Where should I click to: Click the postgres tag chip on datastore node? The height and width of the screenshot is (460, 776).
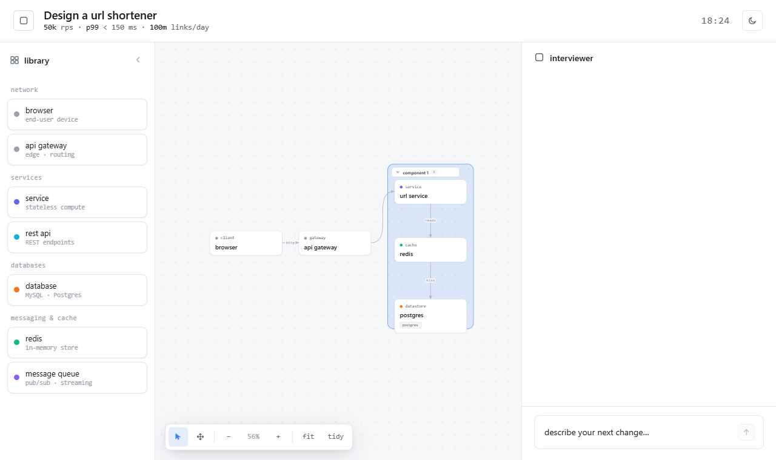[410, 325]
